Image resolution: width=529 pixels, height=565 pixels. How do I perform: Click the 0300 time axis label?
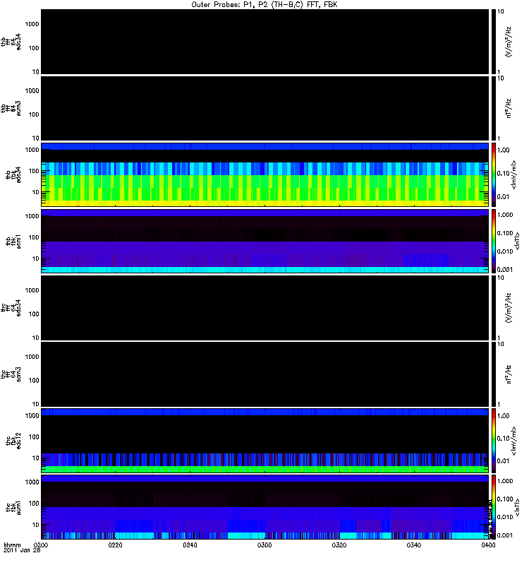point(264,545)
